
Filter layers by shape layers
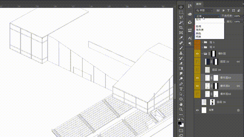pos(233,10)
